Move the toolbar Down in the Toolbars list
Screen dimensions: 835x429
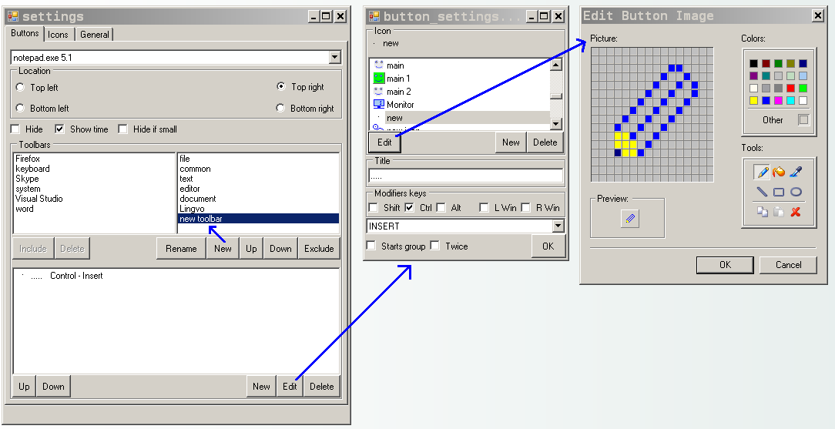pyautogui.click(x=280, y=249)
